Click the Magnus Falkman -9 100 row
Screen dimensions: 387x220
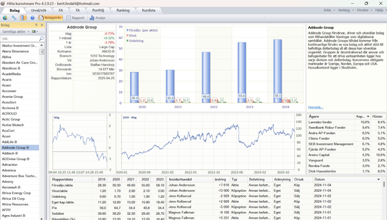[275, 212]
